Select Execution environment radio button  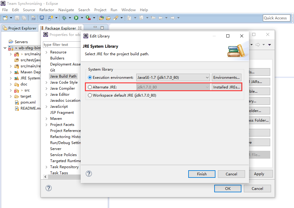(x=90, y=77)
